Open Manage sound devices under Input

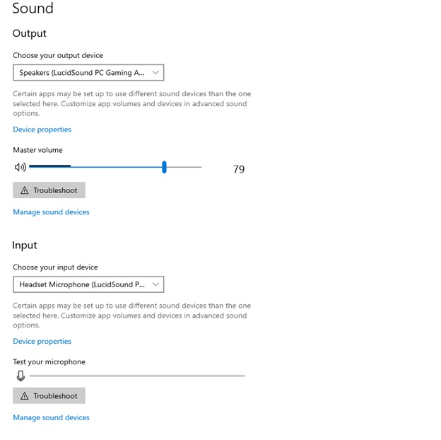(x=51, y=417)
